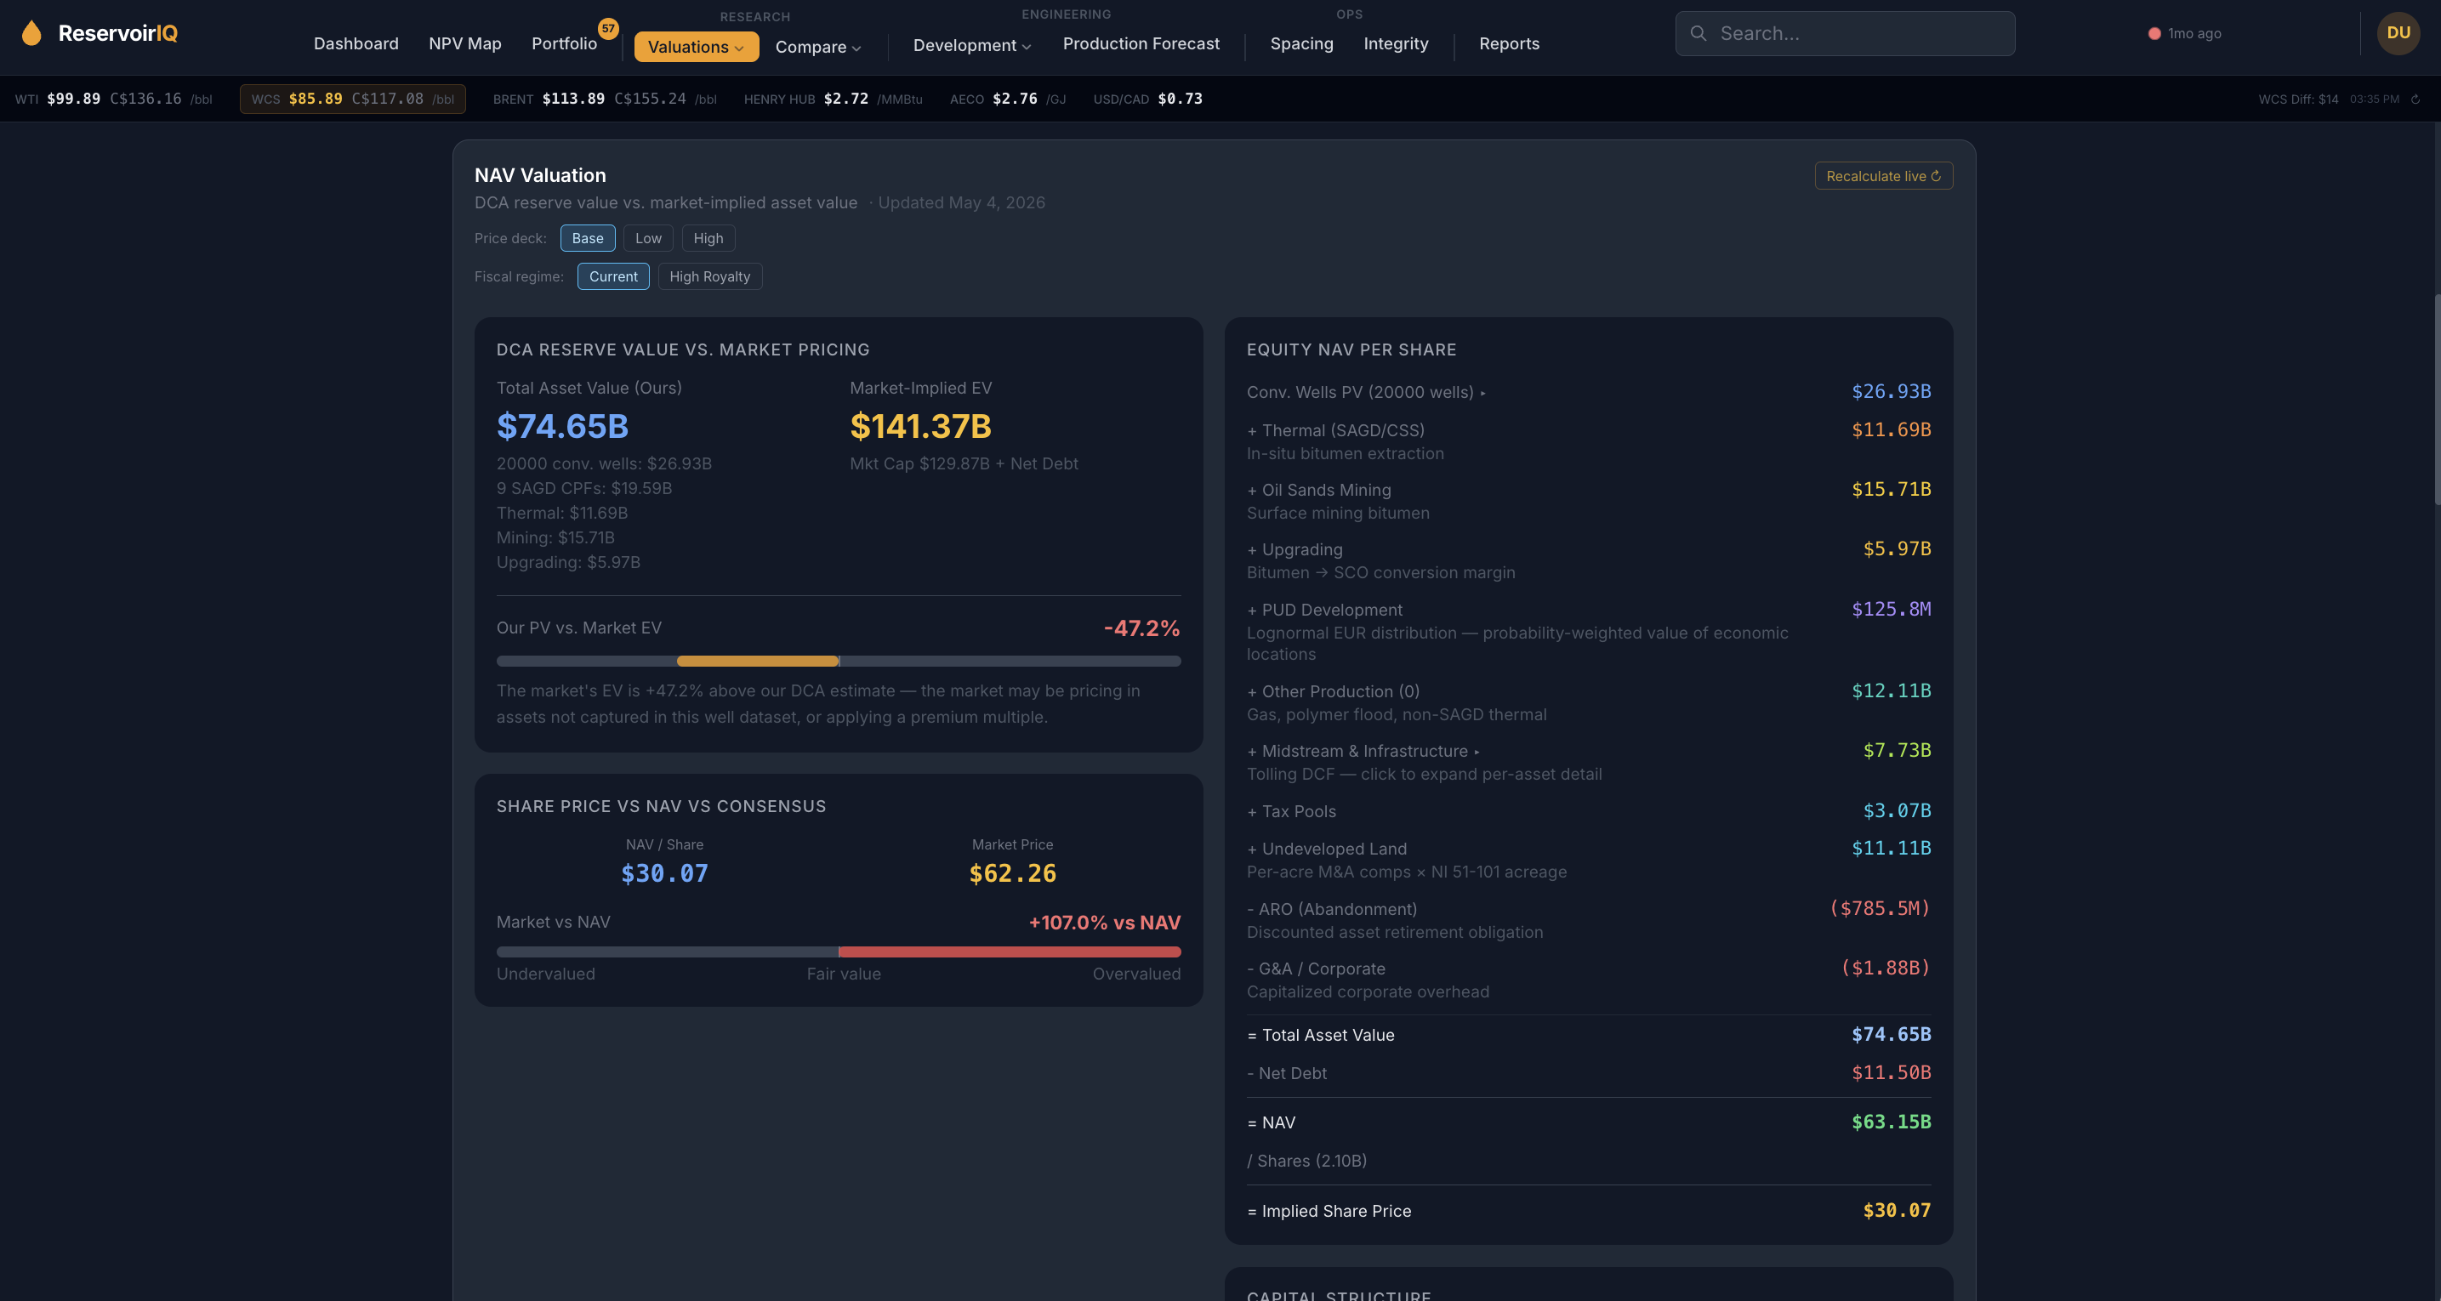Screen dimensions: 2441x1301
Task: Click in the Search input field
Action: click(1845, 33)
